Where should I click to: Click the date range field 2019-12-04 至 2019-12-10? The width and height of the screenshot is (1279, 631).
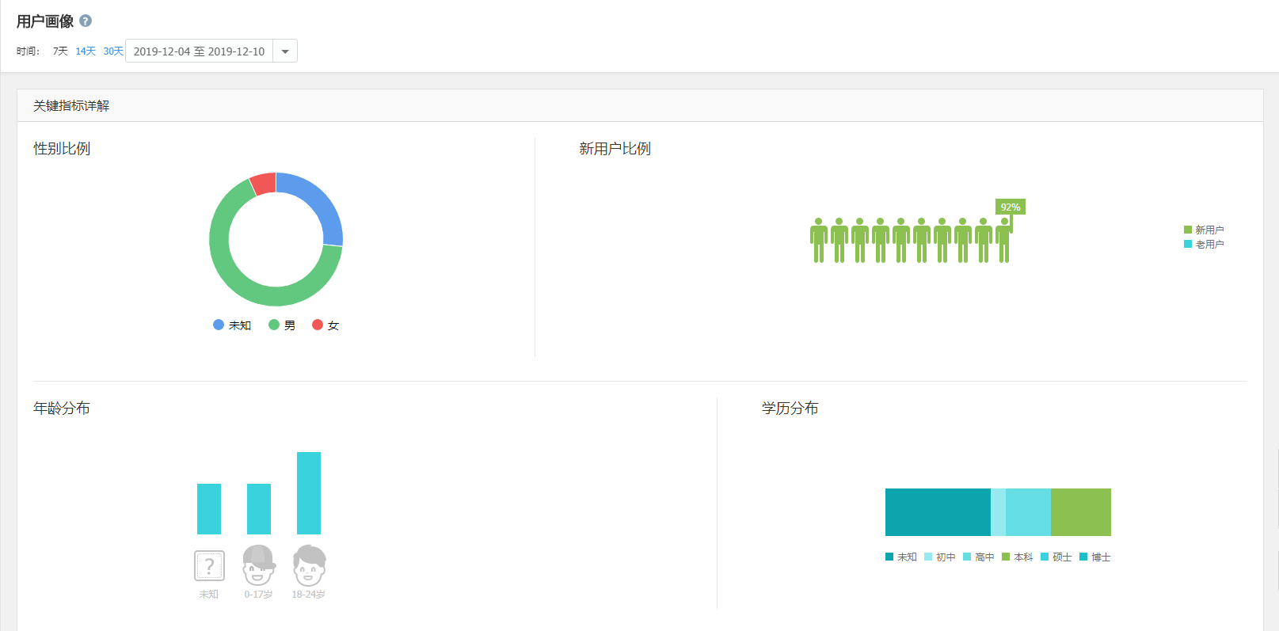click(x=199, y=51)
